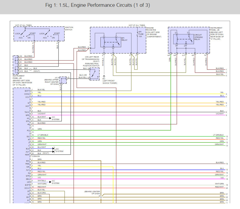This screenshot has width=240, height=209.
Task: Click the J/C junction connector box
Action: click(x=63, y=80)
